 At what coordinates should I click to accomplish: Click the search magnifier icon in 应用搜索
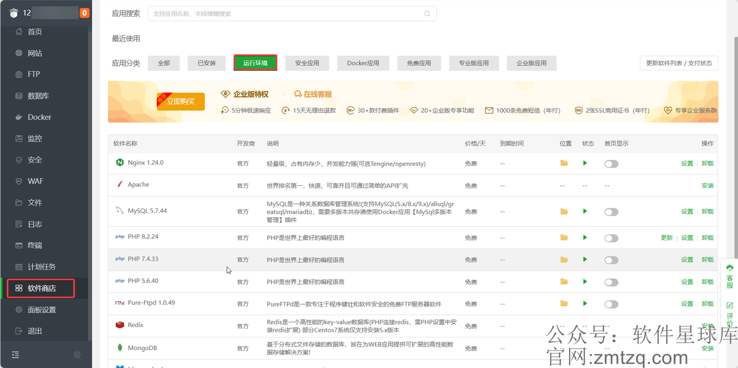[427, 14]
